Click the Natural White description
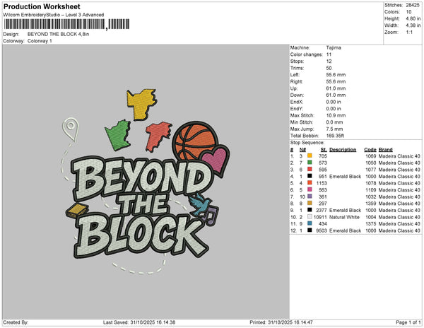 344,217
